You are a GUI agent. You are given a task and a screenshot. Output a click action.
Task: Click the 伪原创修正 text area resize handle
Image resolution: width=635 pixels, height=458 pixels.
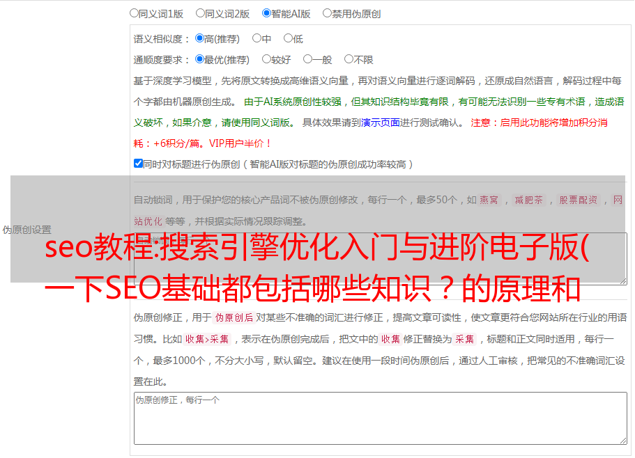pos(623,441)
